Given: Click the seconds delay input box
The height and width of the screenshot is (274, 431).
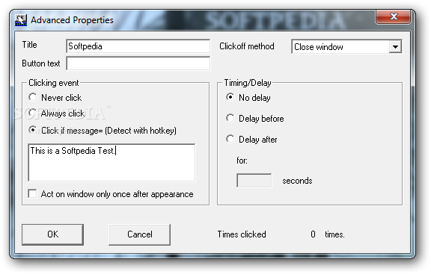Looking at the screenshot, I should tap(254, 181).
